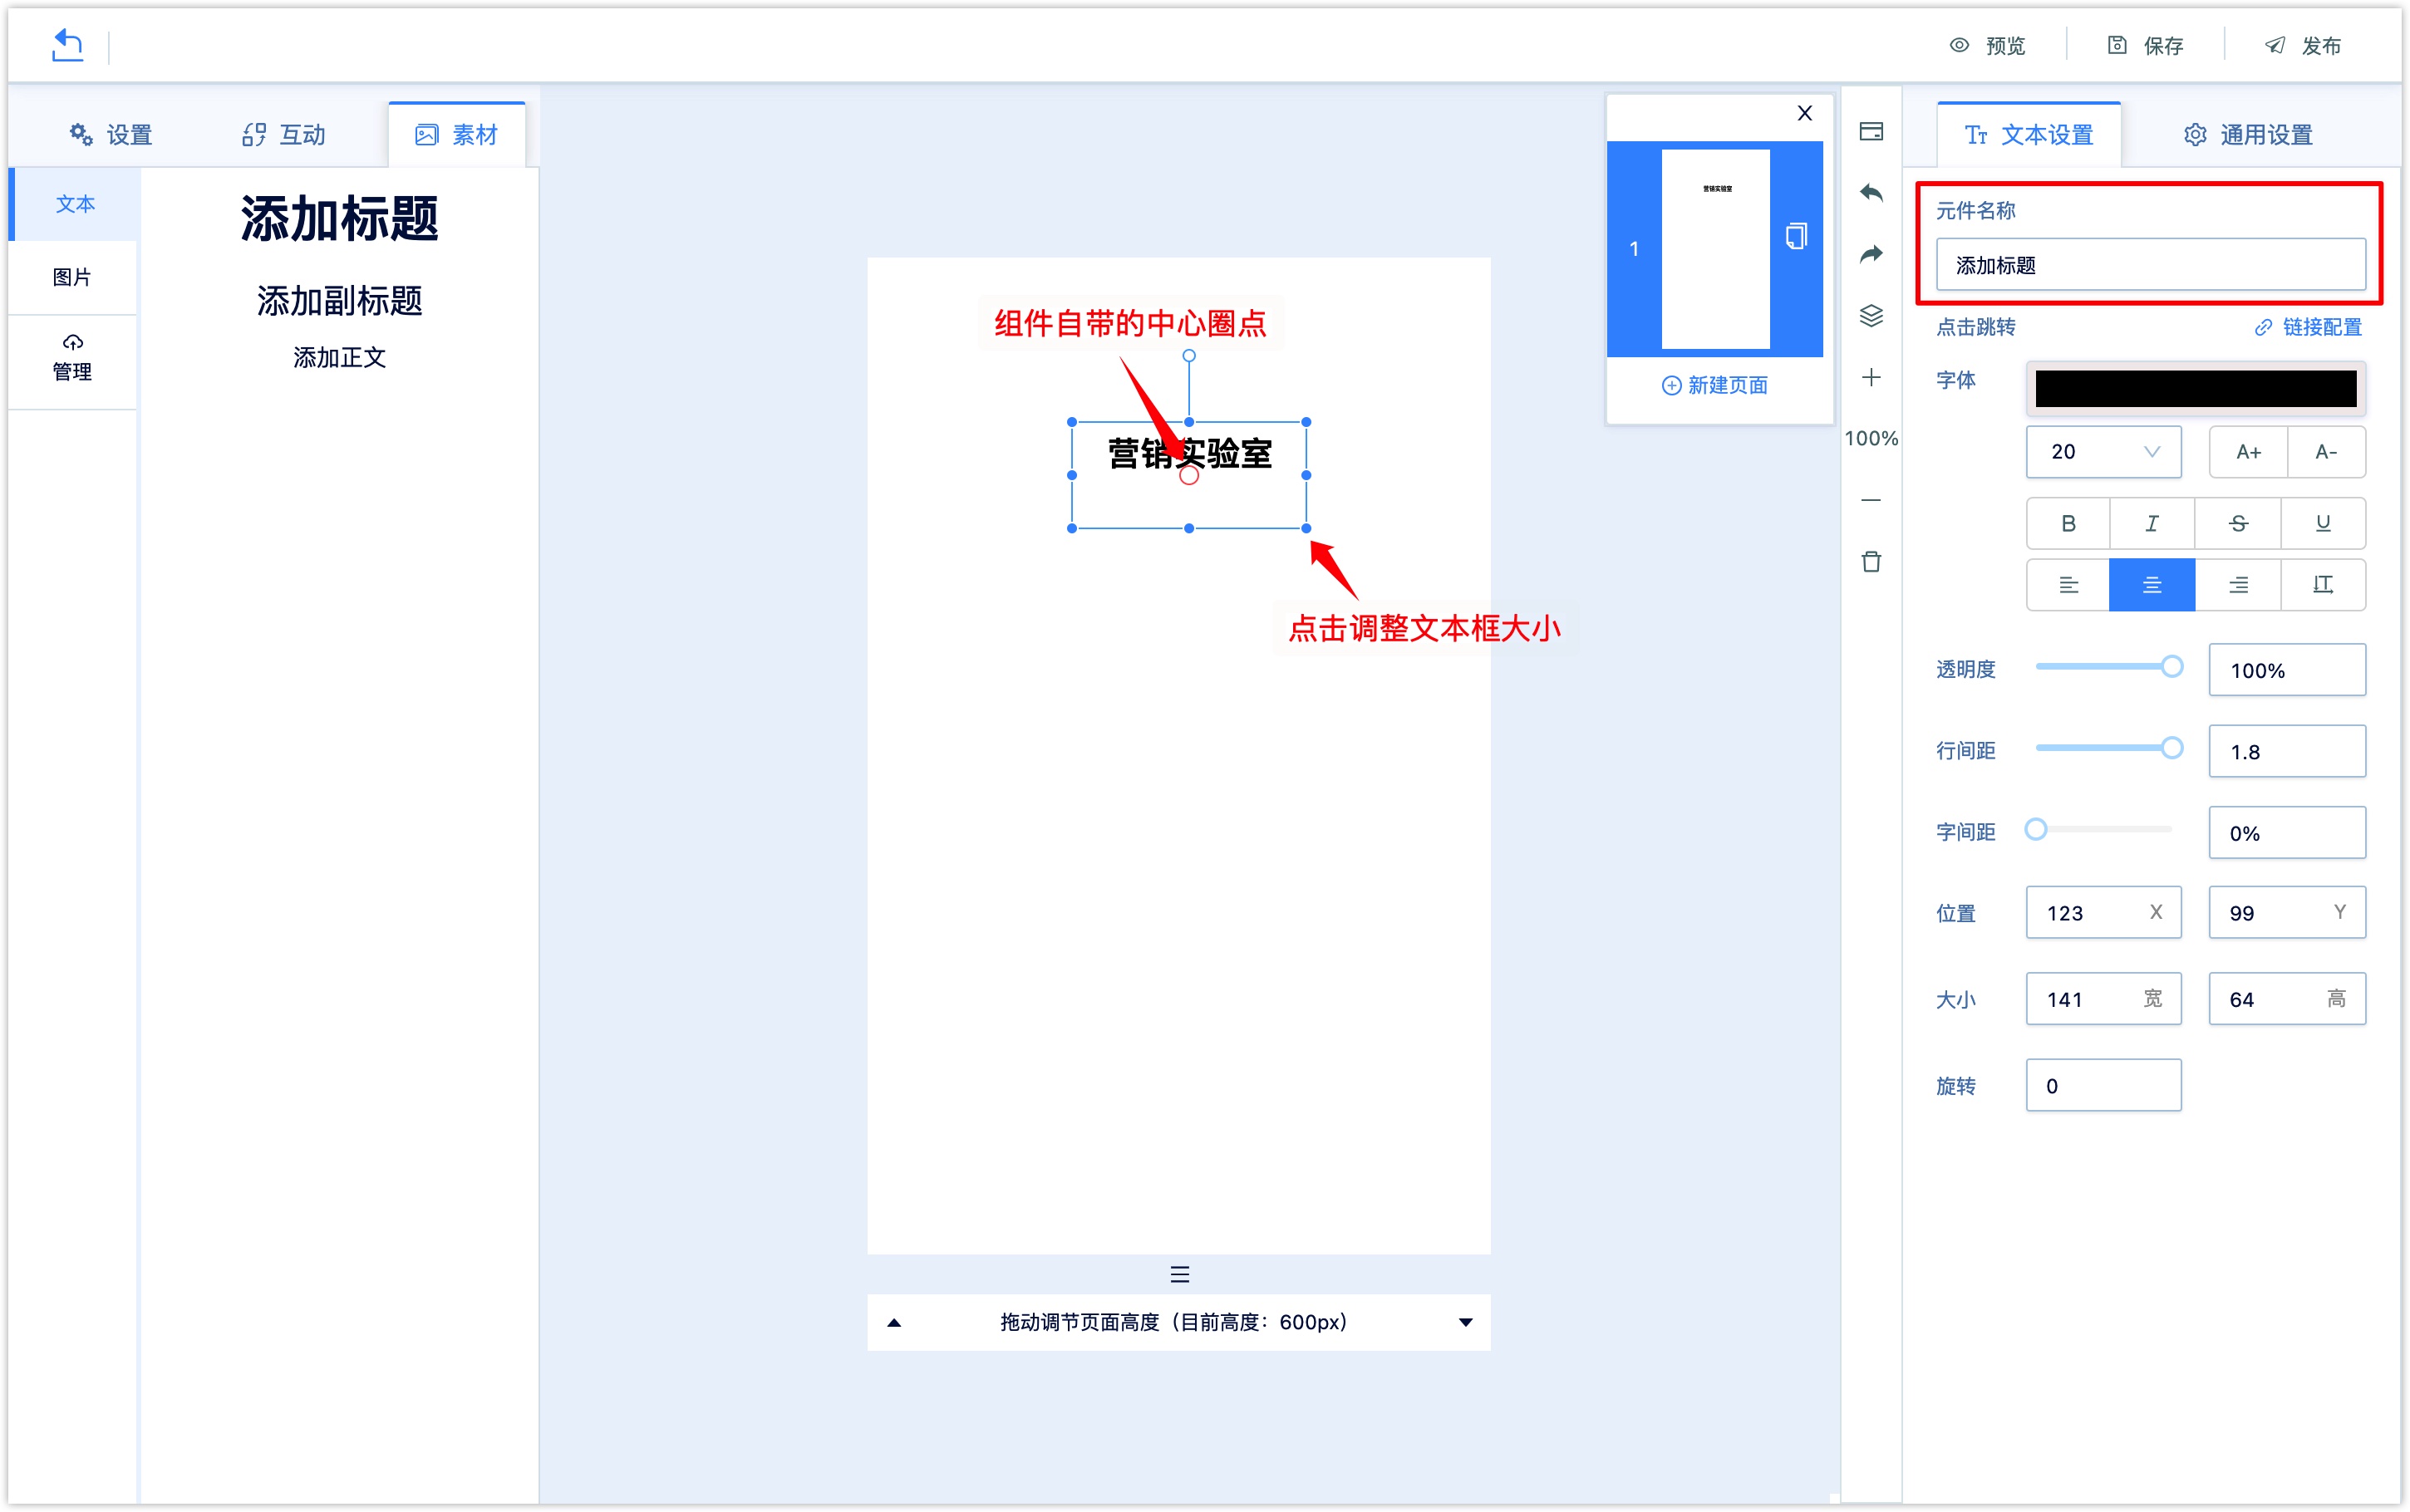Undo the last action
The height and width of the screenshot is (1512, 2410).
1871,193
